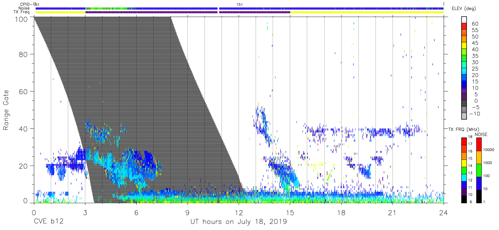The width and height of the screenshot is (499, 230).
Task: Pick the red top segment of TX FRQ bar
Action: 463,141
